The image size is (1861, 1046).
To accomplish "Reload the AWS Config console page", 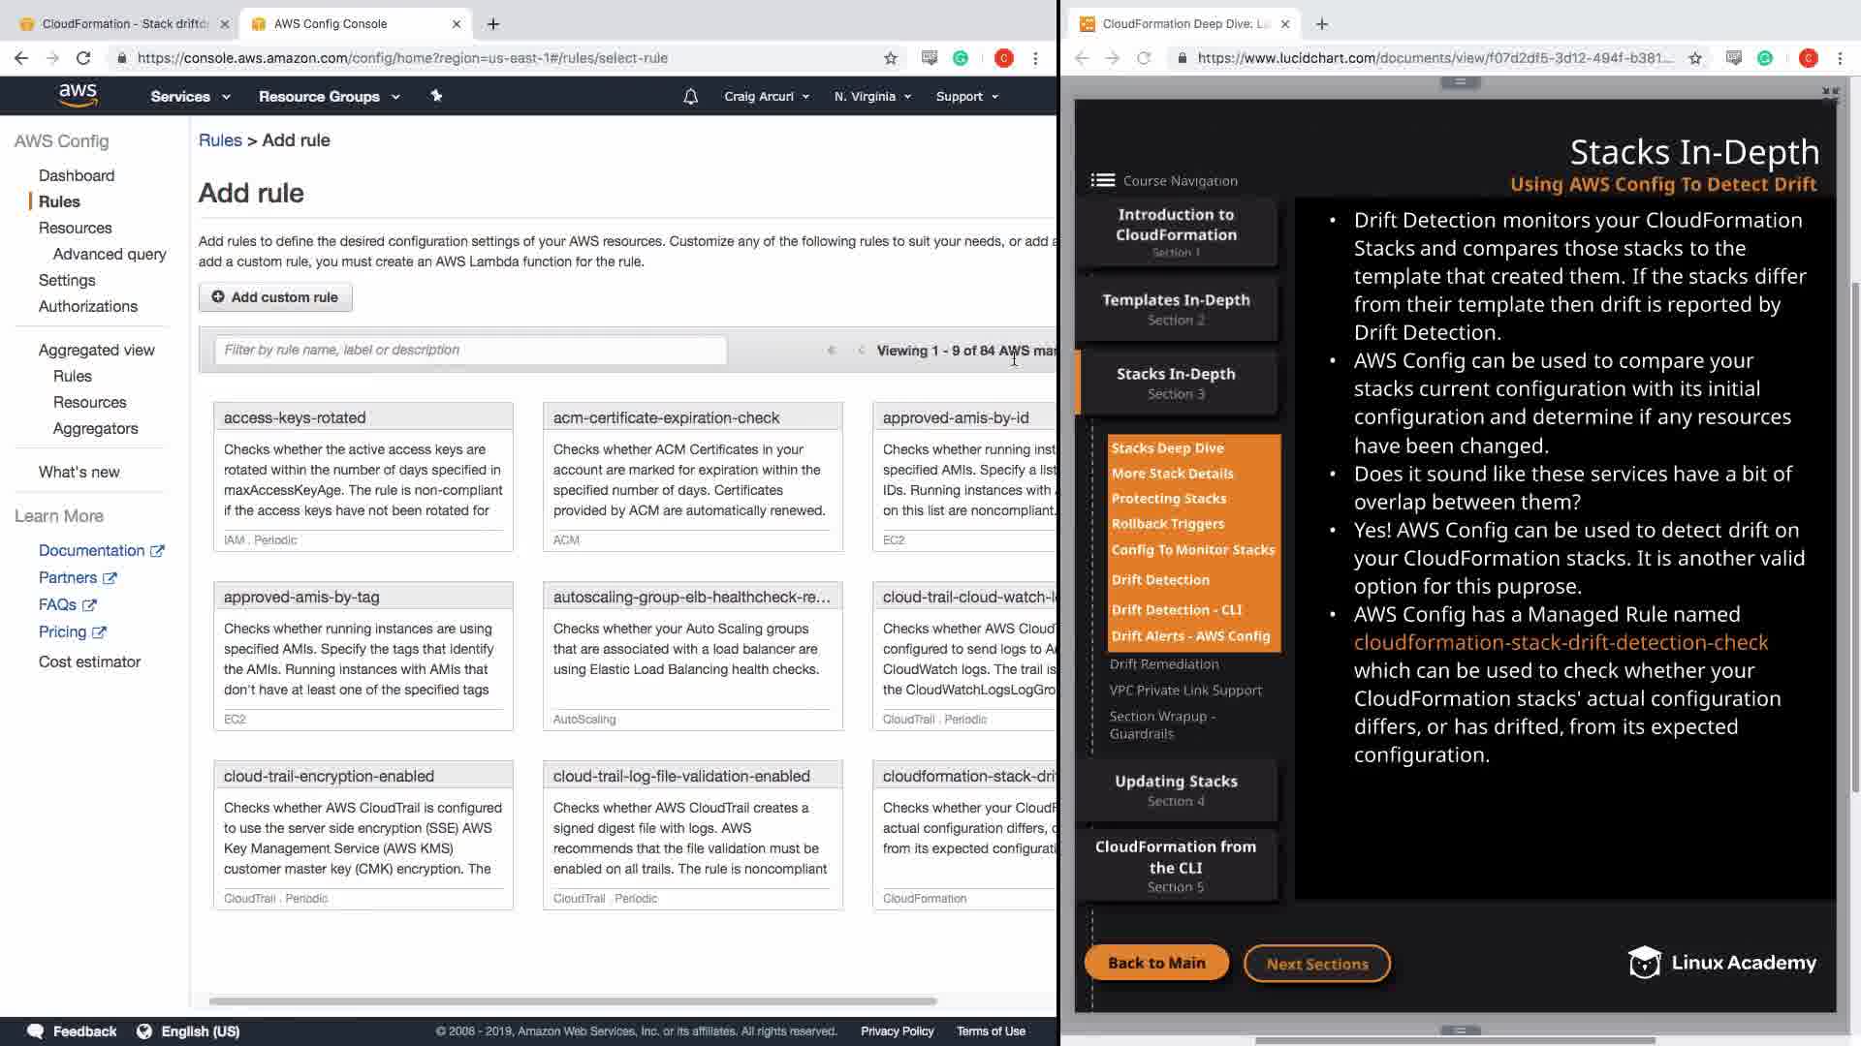I will click(x=83, y=58).
